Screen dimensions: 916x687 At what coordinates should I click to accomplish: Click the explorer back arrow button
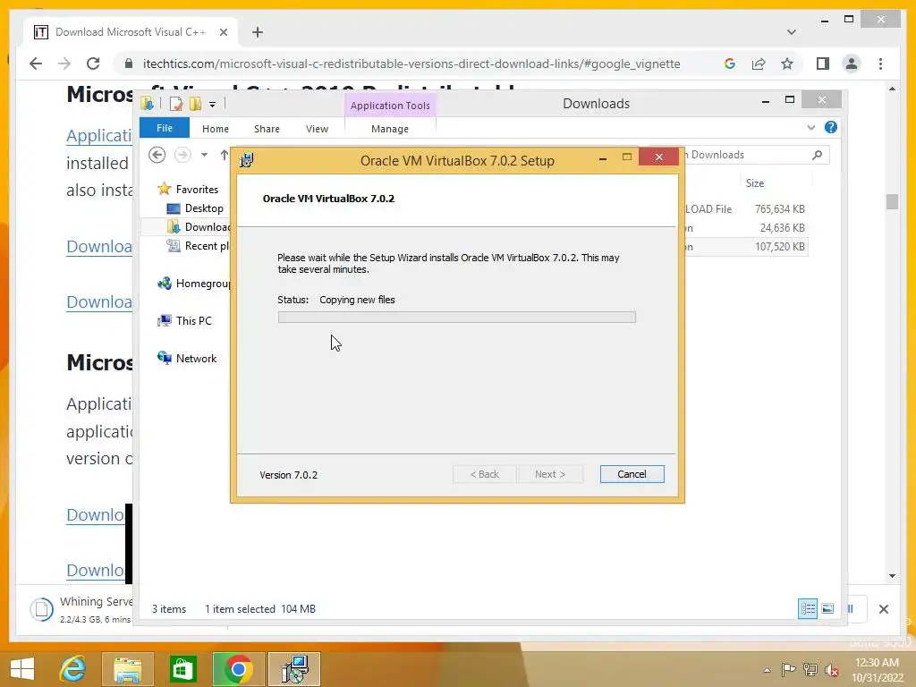[157, 155]
